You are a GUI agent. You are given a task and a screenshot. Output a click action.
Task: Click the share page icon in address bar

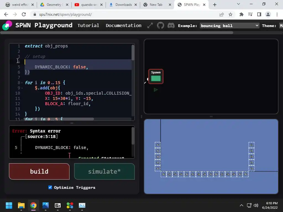[x=222, y=14]
